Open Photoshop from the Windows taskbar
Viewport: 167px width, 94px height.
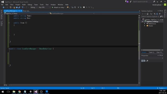click(x=47, y=92)
